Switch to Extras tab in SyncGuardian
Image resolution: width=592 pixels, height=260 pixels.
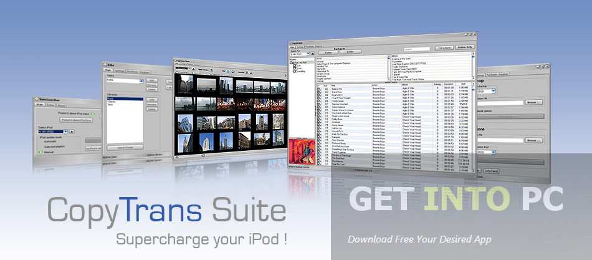pyautogui.click(x=50, y=105)
